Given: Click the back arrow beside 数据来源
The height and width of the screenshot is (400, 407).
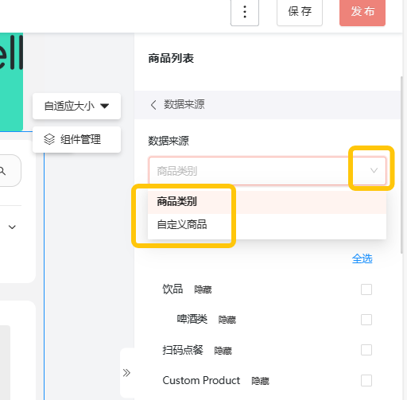Looking at the screenshot, I should (x=153, y=105).
